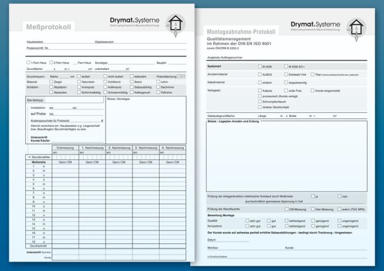Mark the CM-Messung checkbox
This screenshot has width=384, height=271.
(x=286, y=209)
